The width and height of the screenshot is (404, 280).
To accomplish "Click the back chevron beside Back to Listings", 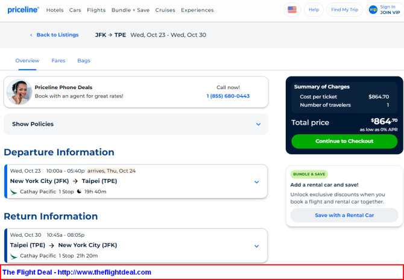I will click(x=31, y=35).
